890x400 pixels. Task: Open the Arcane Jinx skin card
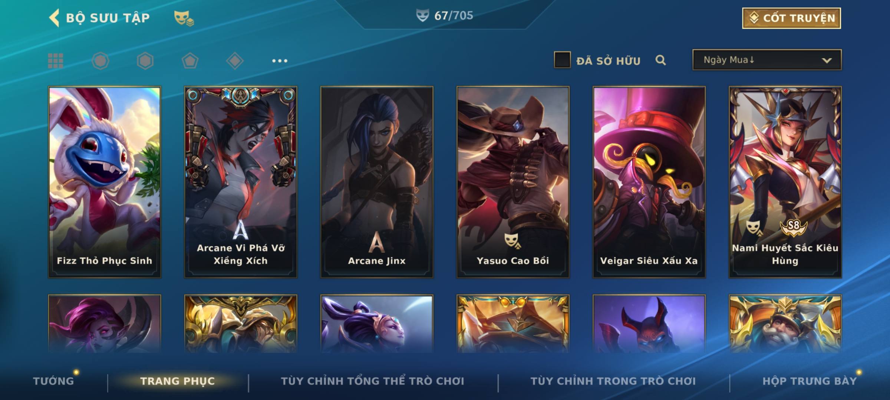click(377, 182)
